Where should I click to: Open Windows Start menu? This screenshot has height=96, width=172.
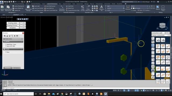1,94
